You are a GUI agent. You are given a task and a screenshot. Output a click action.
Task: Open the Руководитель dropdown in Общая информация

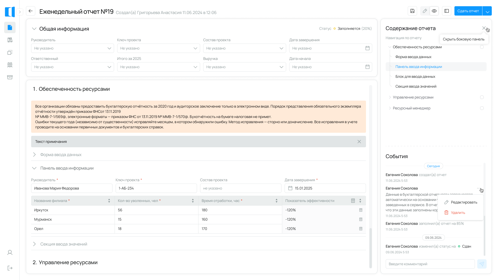[72, 48]
